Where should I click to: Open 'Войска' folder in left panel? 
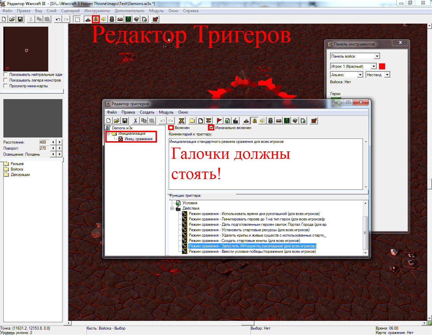pos(17,169)
